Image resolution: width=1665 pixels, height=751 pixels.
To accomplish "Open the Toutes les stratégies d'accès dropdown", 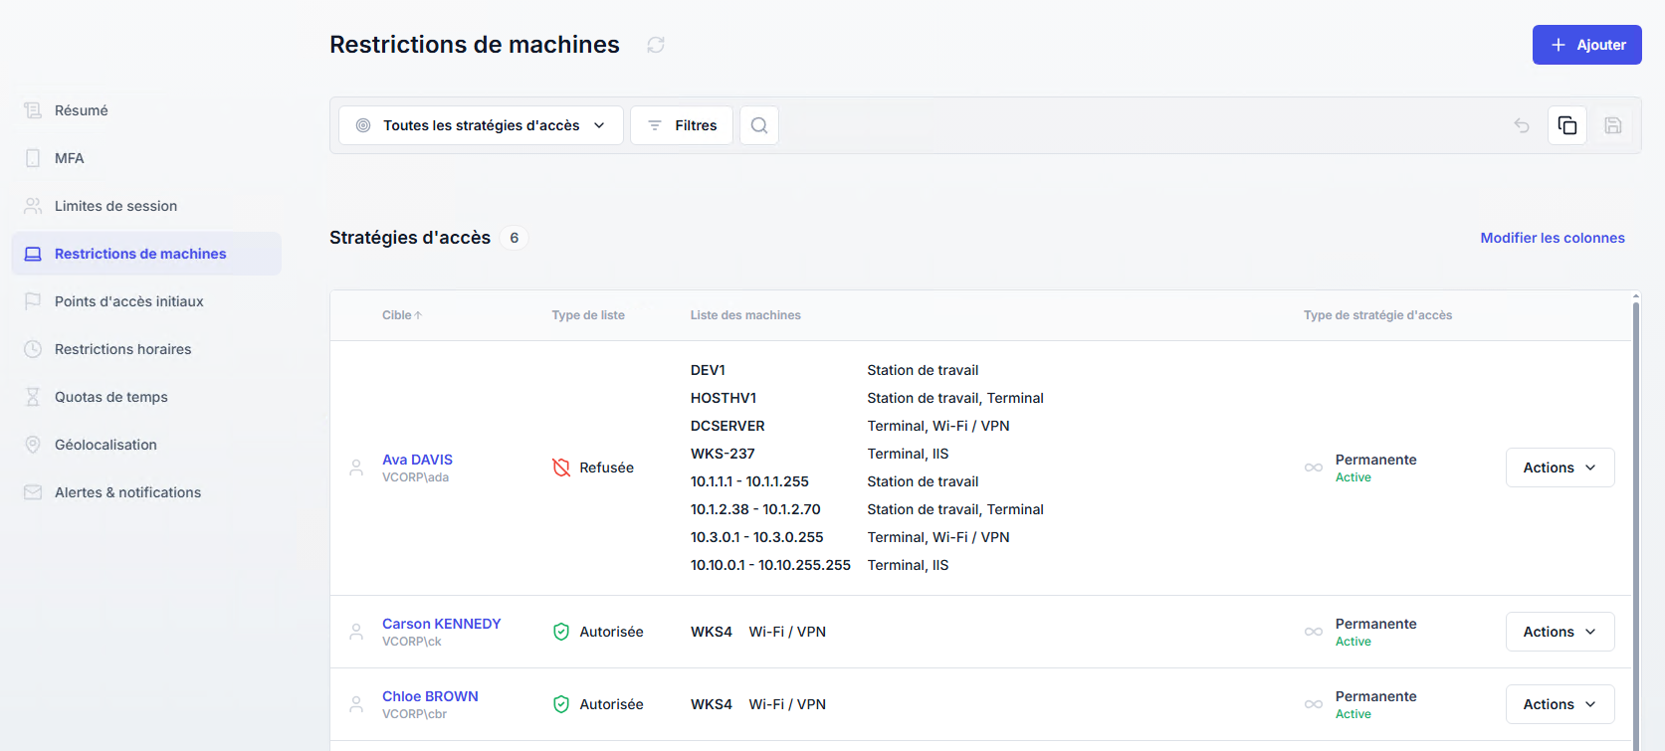I will point(481,125).
